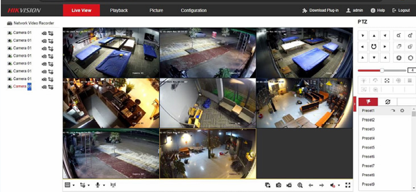Capture a snapshot with the camera icon

pos(279,185)
